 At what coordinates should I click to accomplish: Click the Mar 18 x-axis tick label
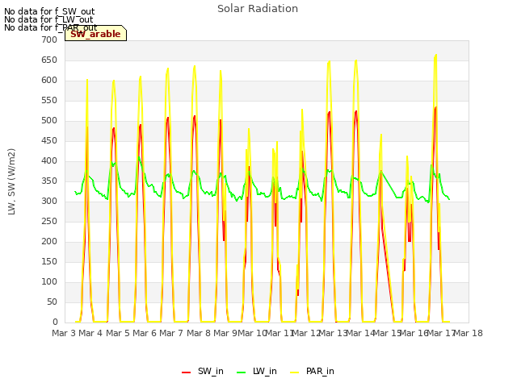[469, 333]
